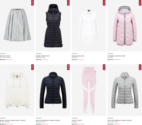
Task: Click the SALE badge on Edda Sweatshirt Jacket
Action: (x=33, y=67)
